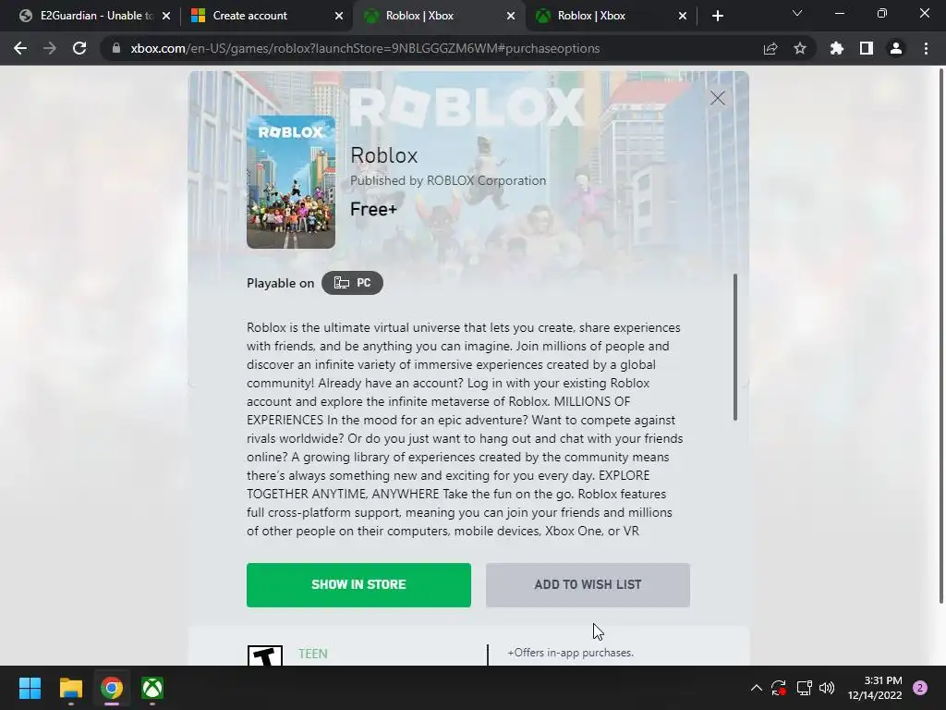This screenshot has height=710, width=946.
Task: Open File Explorer from the taskbar
Action: point(70,688)
